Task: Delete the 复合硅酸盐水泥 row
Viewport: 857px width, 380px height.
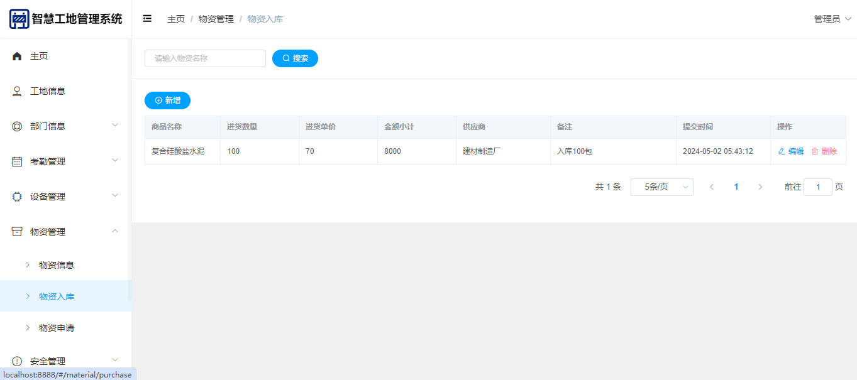Action: [824, 151]
